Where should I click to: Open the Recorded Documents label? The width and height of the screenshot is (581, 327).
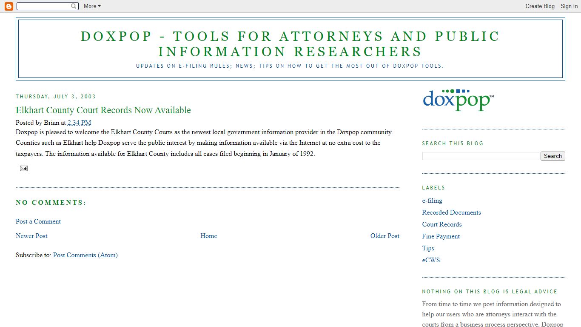[x=451, y=212]
